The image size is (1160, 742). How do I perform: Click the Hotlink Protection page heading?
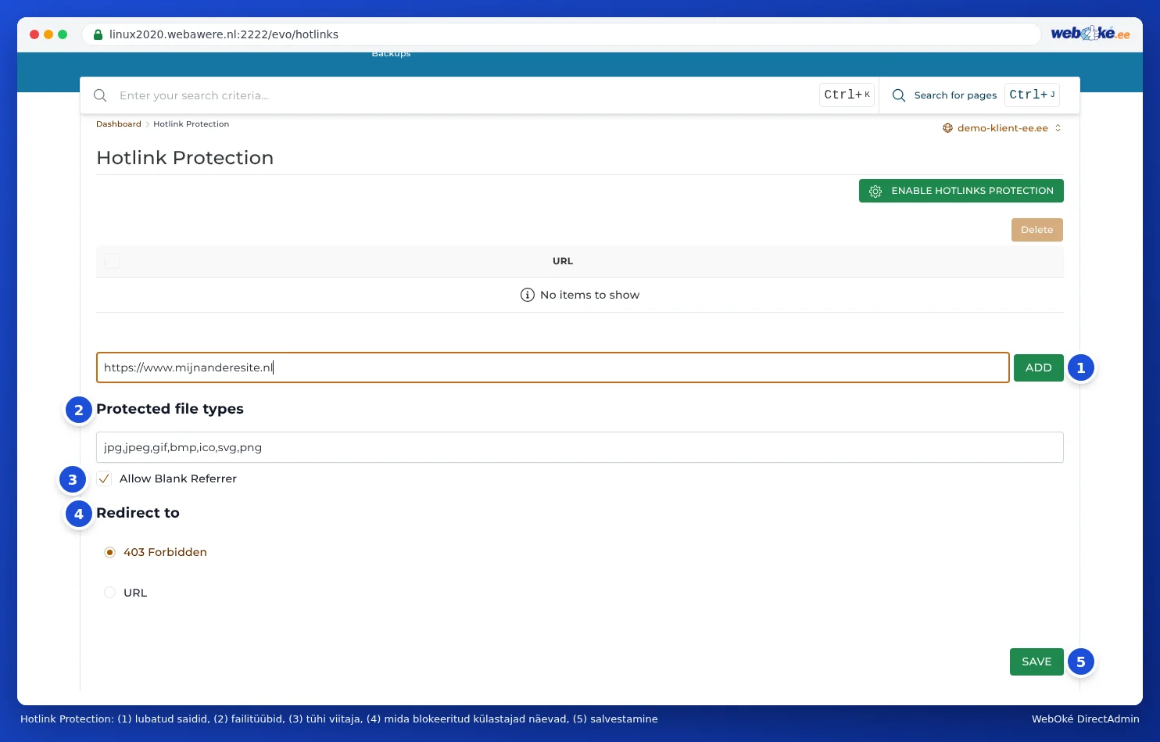(185, 158)
